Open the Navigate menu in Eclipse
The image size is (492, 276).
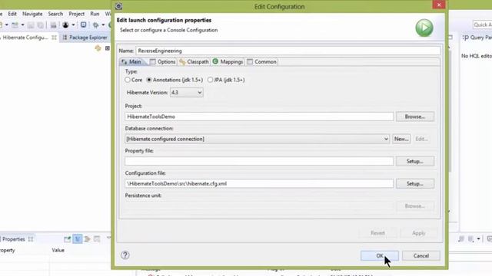click(x=32, y=14)
